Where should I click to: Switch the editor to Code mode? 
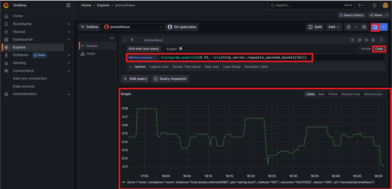click(x=379, y=49)
